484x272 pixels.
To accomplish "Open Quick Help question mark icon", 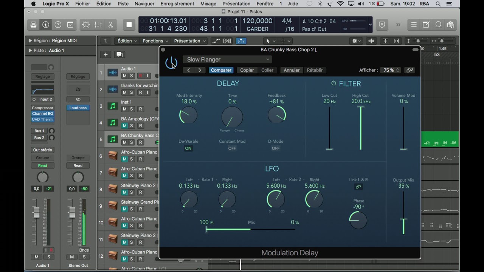I will (58, 25).
